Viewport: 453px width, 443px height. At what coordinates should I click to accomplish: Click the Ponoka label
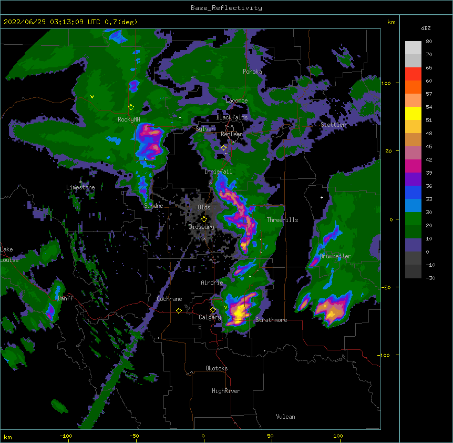point(252,72)
